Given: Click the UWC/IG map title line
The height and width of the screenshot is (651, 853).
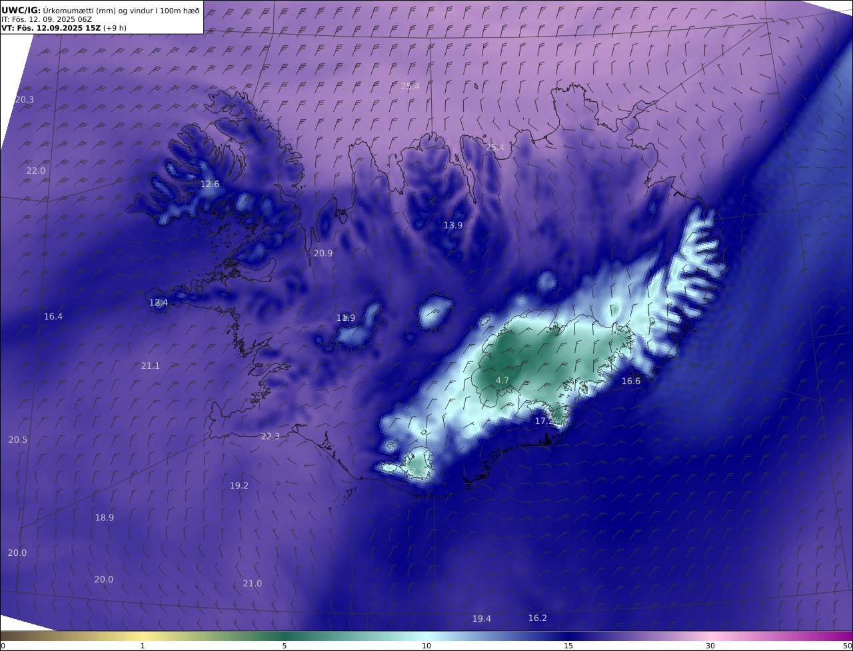Looking at the screenshot, I should [x=101, y=11].
